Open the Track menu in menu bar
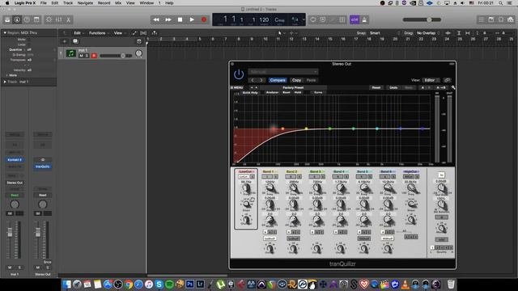Screen dimensions: 518x291 click(x=68, y=3)
